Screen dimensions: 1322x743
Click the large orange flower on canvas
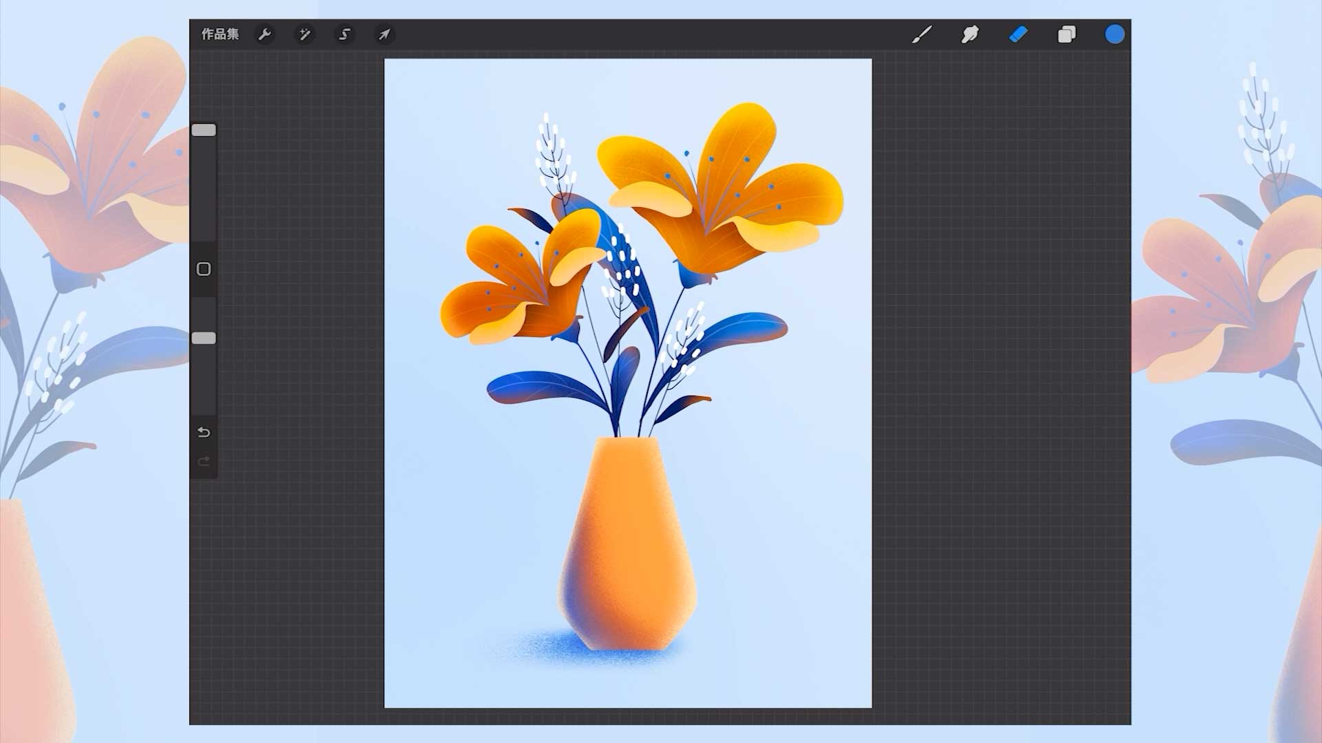click(721, 189)
